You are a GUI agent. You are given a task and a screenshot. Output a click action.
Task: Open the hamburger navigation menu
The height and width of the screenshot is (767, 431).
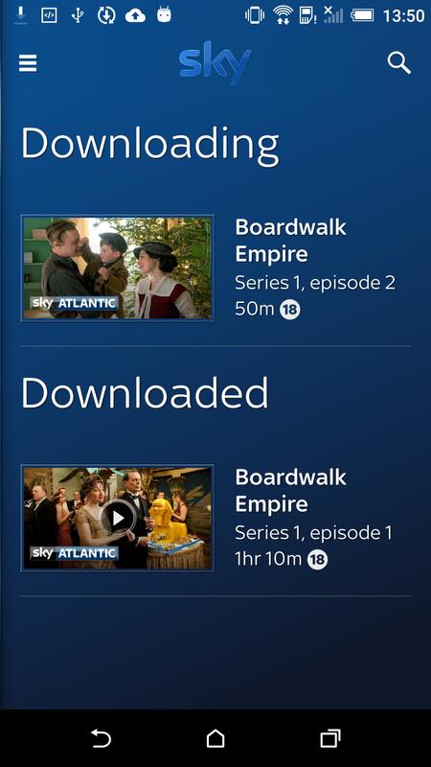pyautogui.click(x=28, y=63)
